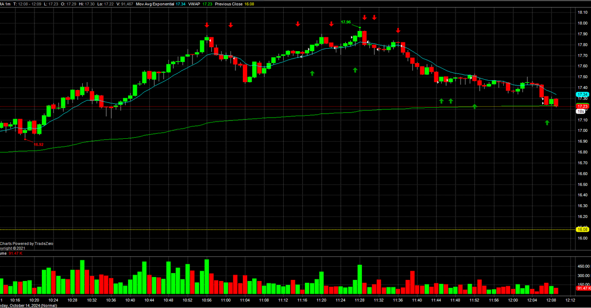
Task: Click the 16.30 price axis label
Action: click(583, 206)
